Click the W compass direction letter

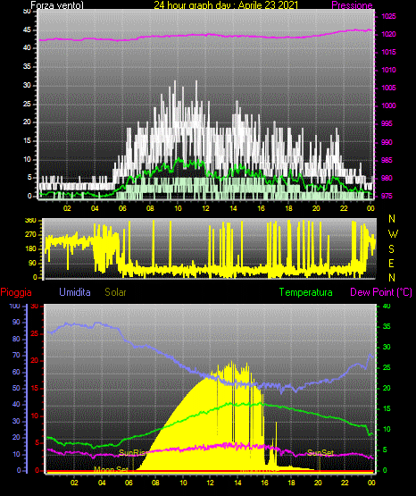point(393,234)
